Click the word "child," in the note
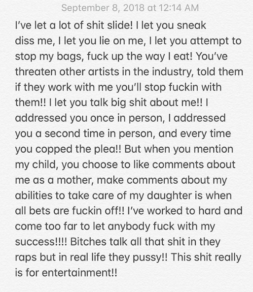Image resolution: width=253 pixels, height=292 pixels. coord(45,164)
